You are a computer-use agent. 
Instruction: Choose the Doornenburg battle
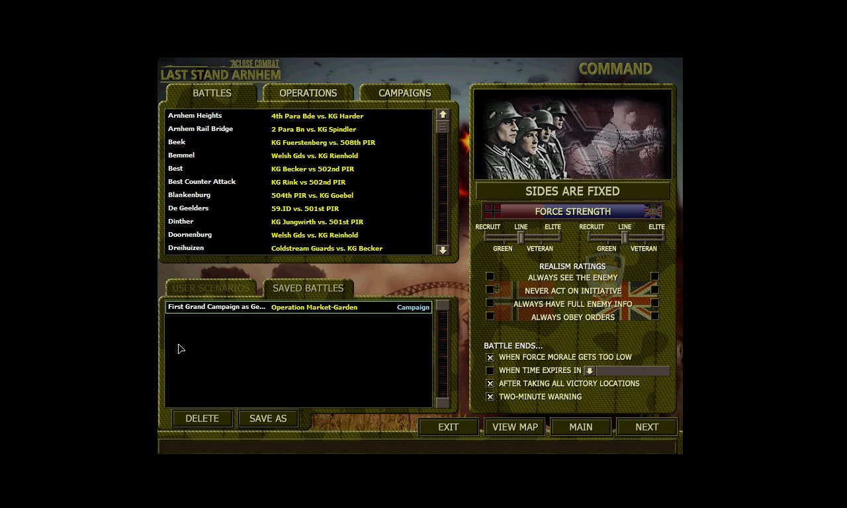pyautogui.click(x=298, y=235)
